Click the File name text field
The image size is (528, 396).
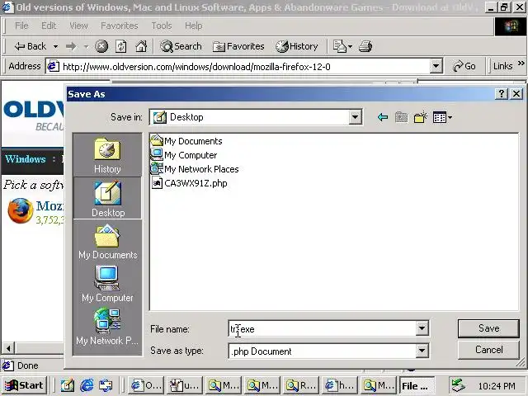pyautogui.click(x=323, y=328)
